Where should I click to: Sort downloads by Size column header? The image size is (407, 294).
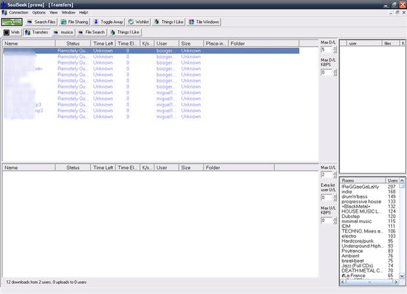(192, 44)
